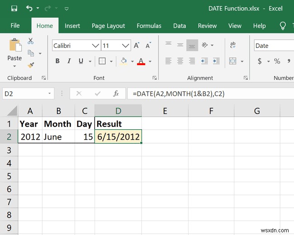Screen dimensions: 294x235
Task: Click the Select All corner triangle
Action: click(12, 111)
